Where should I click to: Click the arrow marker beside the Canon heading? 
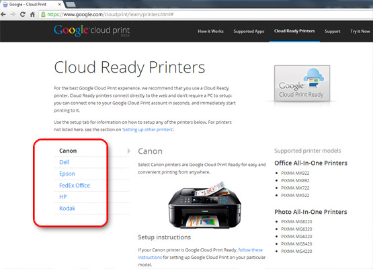(x=128, y=151)
